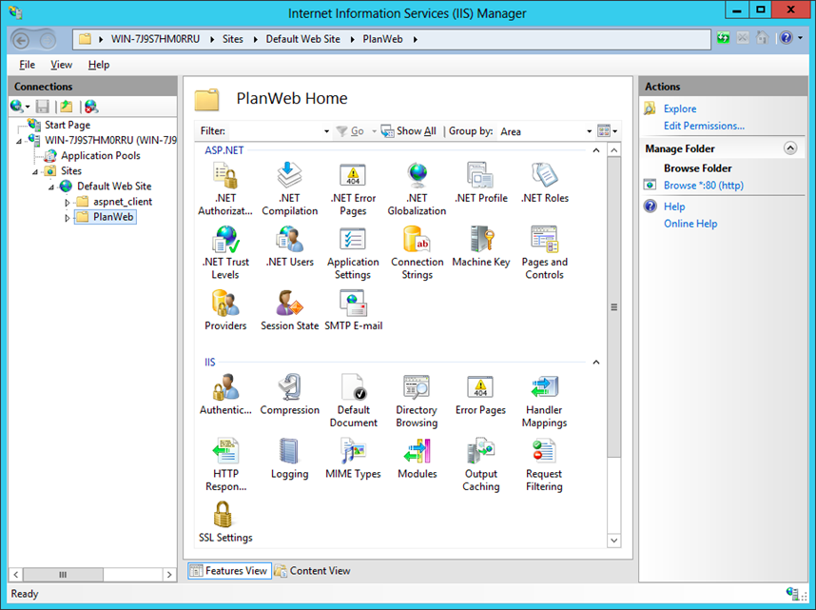Screen dimensions: 816x610
Task: Click the Up folder icon in Connections toolbar
Action: [66, 107]
